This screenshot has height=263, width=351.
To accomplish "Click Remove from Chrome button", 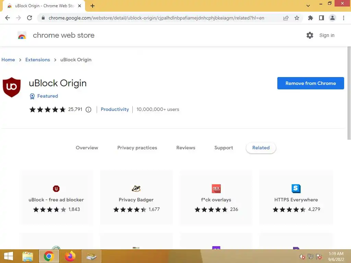I will (x=311, y=83).
